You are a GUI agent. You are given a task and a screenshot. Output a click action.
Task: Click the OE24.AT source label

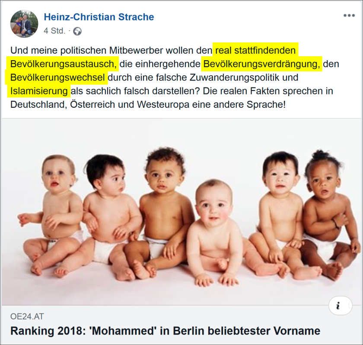pos(27,316)
